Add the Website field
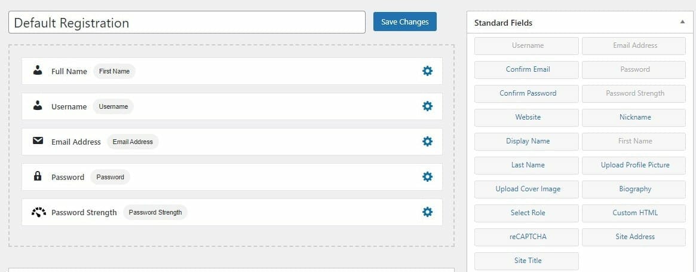The width and height of the screenshot is (696, 272). (x=526, y=117)
